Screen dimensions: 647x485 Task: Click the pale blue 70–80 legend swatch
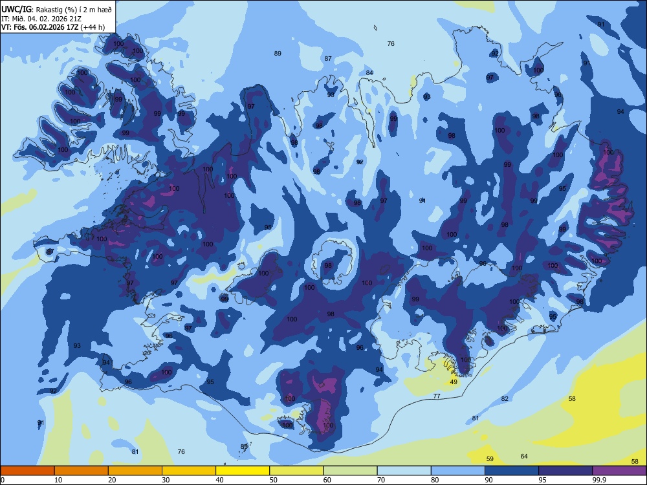404,471
